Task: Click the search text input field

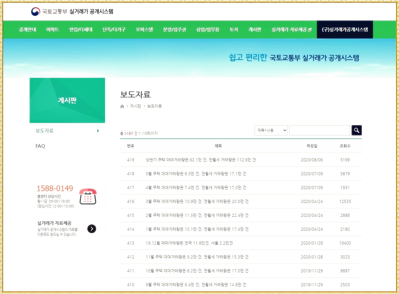Action: (320, 130)
